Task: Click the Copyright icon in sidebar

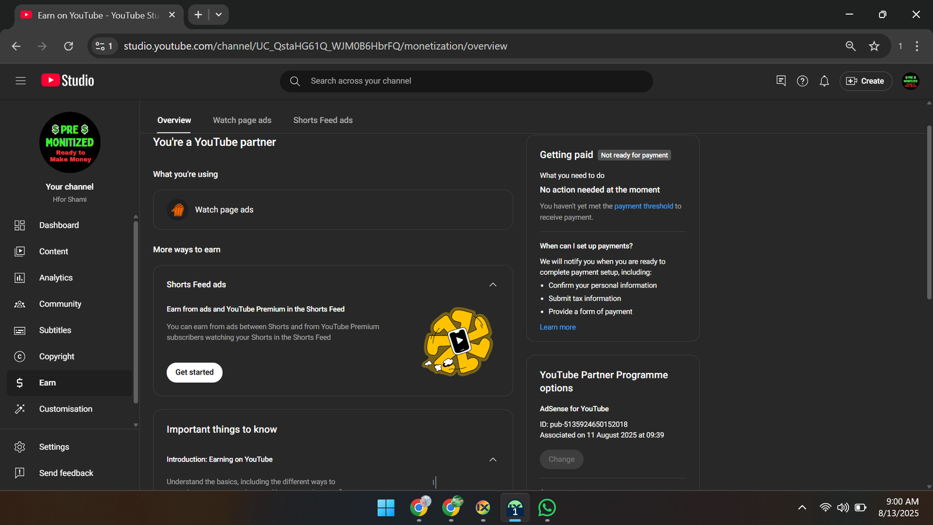Action: coord(20,356)
